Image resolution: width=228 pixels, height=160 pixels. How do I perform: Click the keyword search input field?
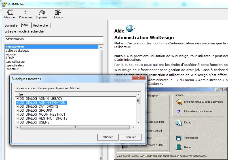click(54, 39)
